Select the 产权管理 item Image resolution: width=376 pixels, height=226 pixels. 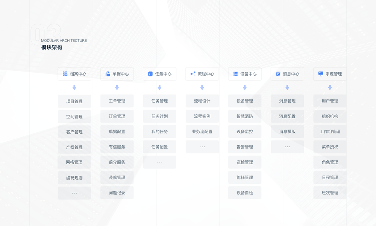coord(74,147)
